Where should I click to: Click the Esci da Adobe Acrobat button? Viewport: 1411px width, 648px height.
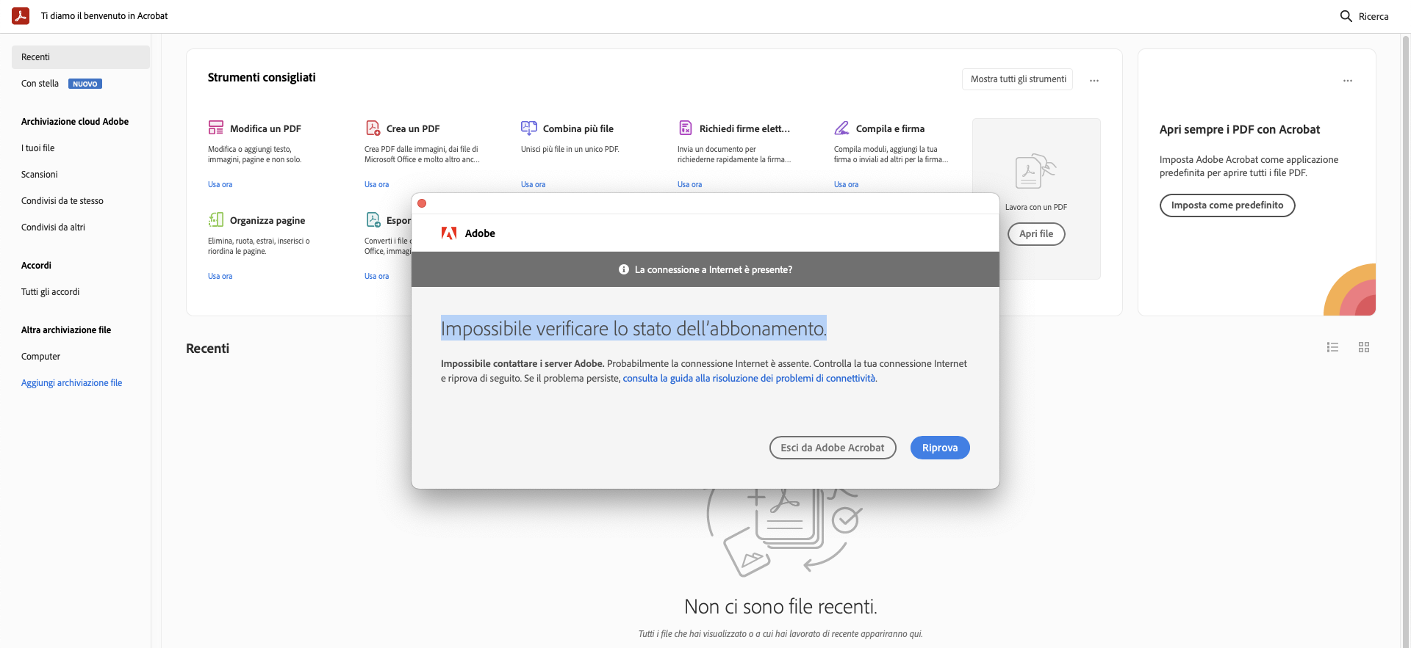coord(833,448)
